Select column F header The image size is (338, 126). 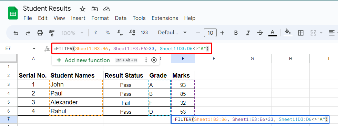tap(214, 59)
